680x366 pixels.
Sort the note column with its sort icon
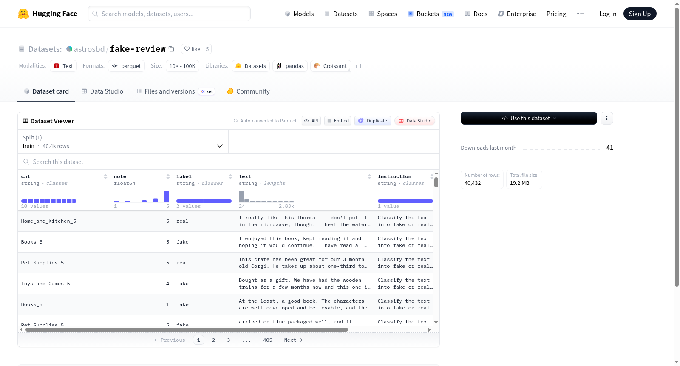click(x=168, y=176)
